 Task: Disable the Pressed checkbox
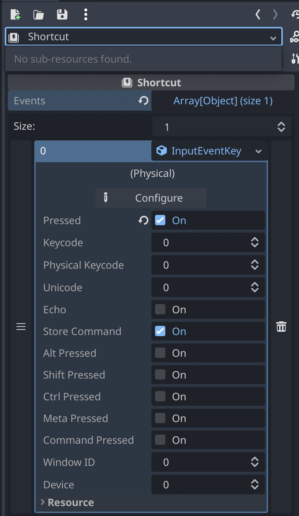point(160,220)
